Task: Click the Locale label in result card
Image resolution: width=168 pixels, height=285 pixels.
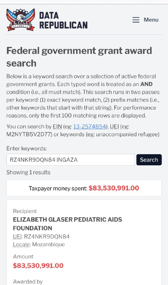Action: click(22, 244)
